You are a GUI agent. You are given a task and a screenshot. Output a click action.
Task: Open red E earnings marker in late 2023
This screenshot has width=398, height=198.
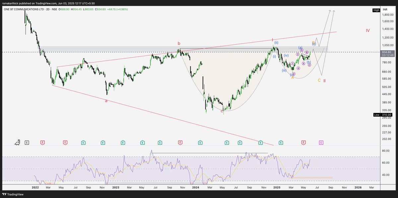(180, 143)
